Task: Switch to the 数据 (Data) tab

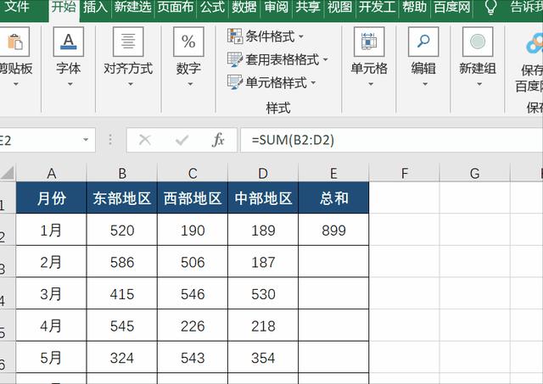Action: coord(244,7)
